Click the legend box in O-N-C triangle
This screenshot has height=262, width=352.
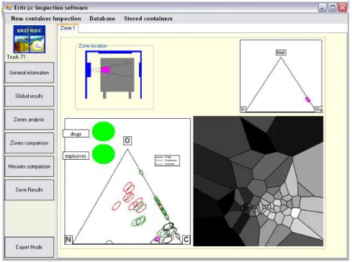click(167, 161)
